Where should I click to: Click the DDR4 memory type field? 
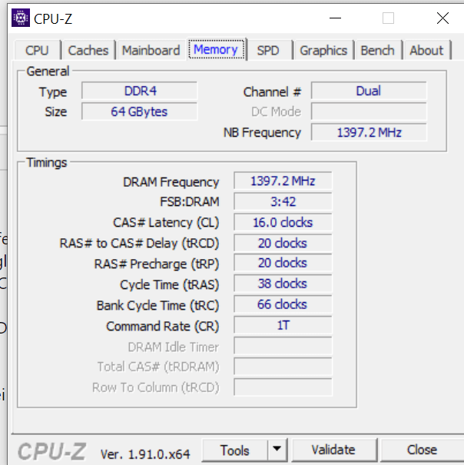point(139,91)
